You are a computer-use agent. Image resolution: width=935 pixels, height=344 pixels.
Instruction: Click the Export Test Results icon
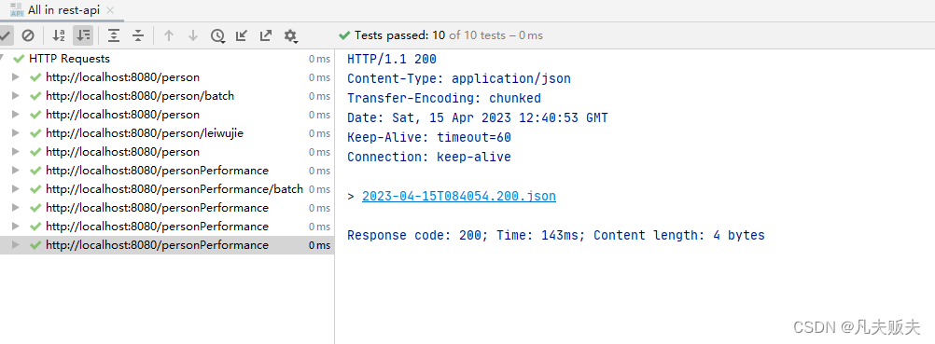click(x=266, y=35)
